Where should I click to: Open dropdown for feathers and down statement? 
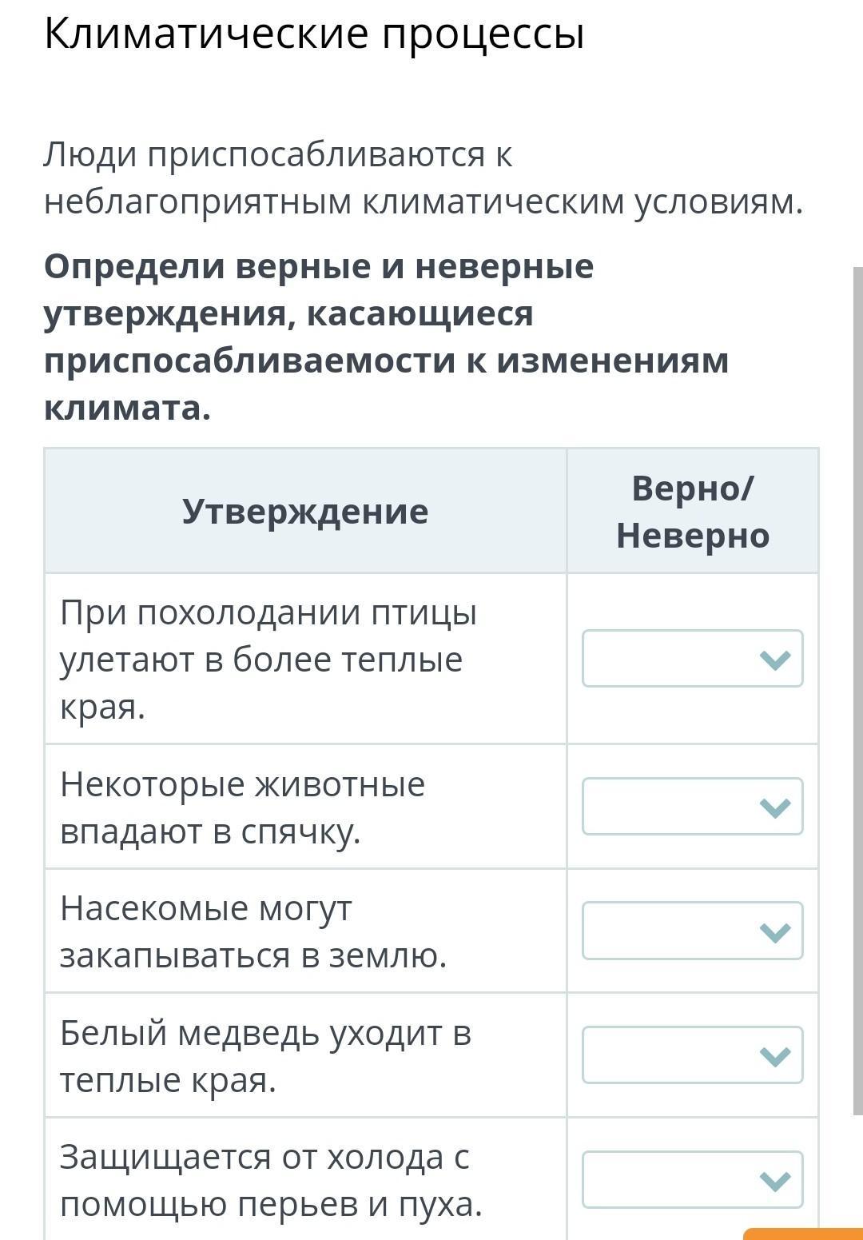click(x=692, y=1179)
